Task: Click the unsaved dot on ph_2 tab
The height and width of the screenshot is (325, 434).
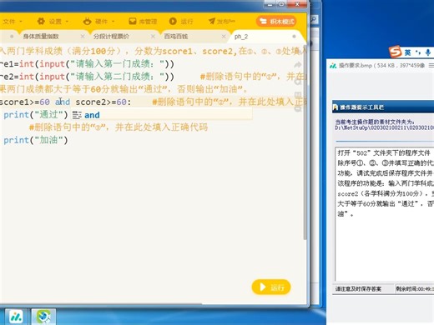Action: 294,37
